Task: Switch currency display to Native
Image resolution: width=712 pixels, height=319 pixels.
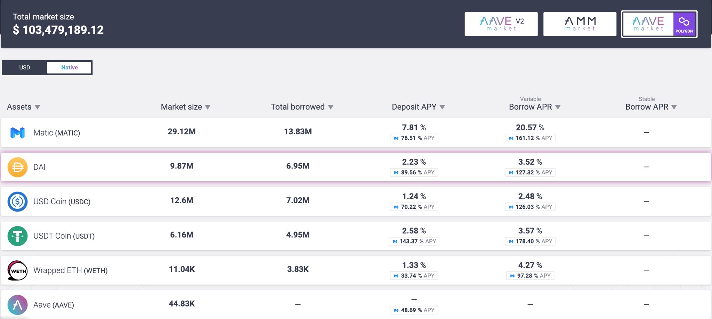Action: coord(69,68)
